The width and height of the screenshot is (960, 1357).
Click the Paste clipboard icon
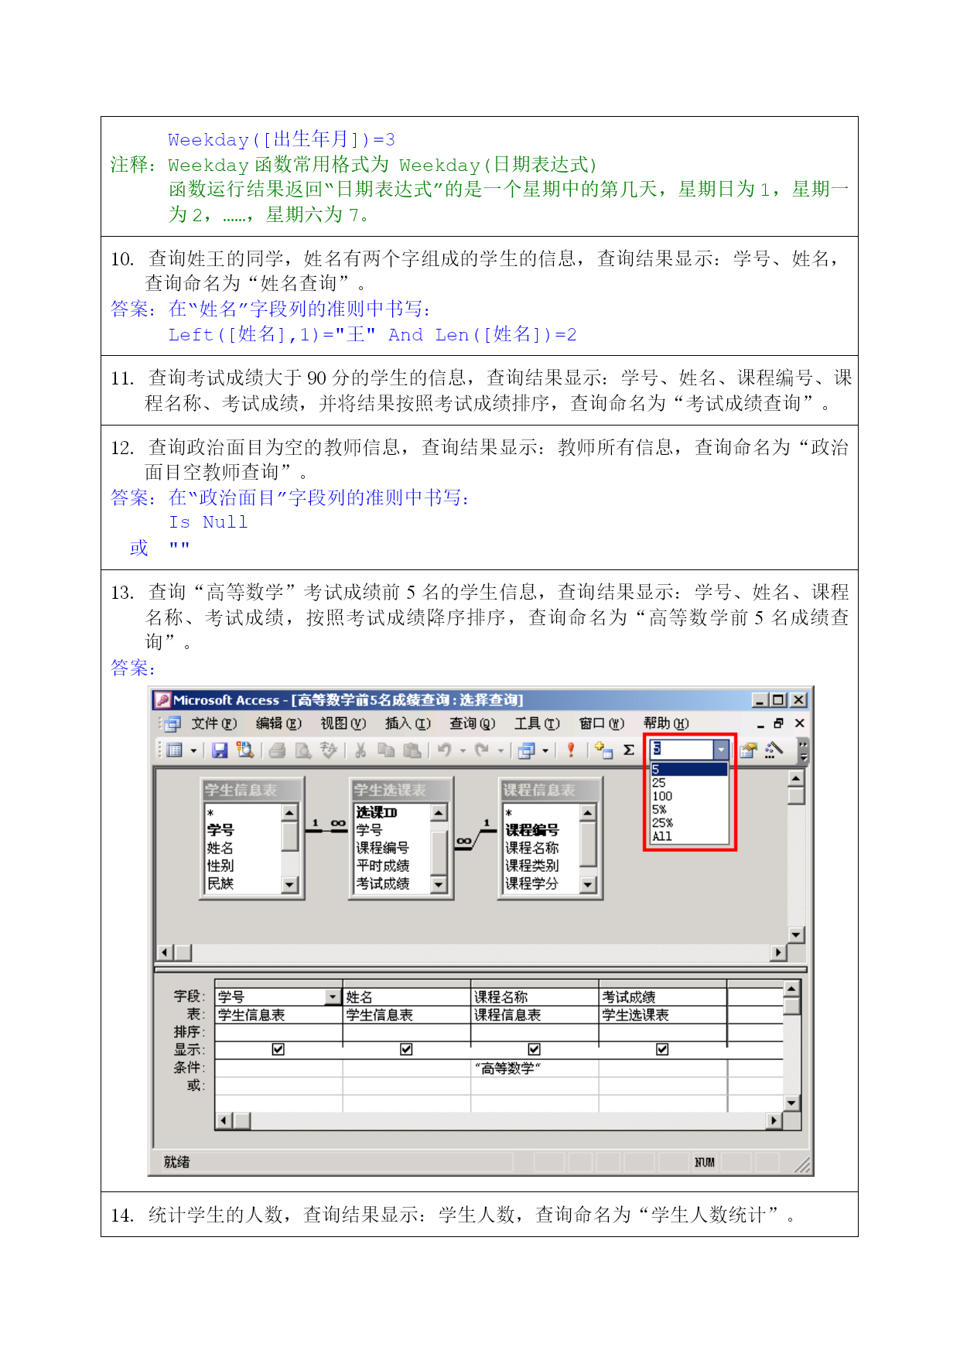pos(412,750)
